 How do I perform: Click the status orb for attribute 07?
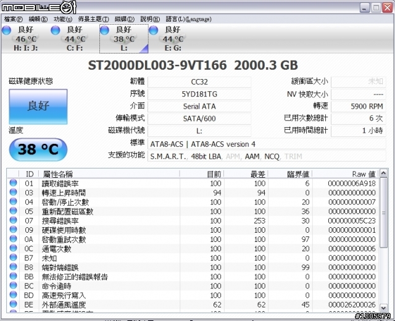point(13,220)
